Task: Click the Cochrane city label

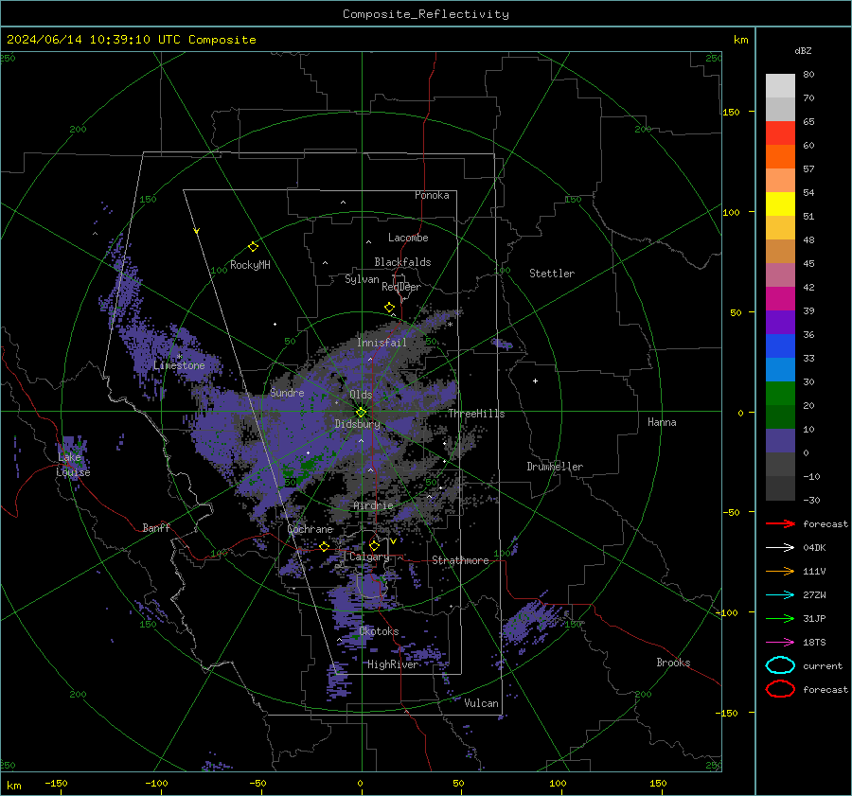Action: pyautogui.click(x=310, y=529)
